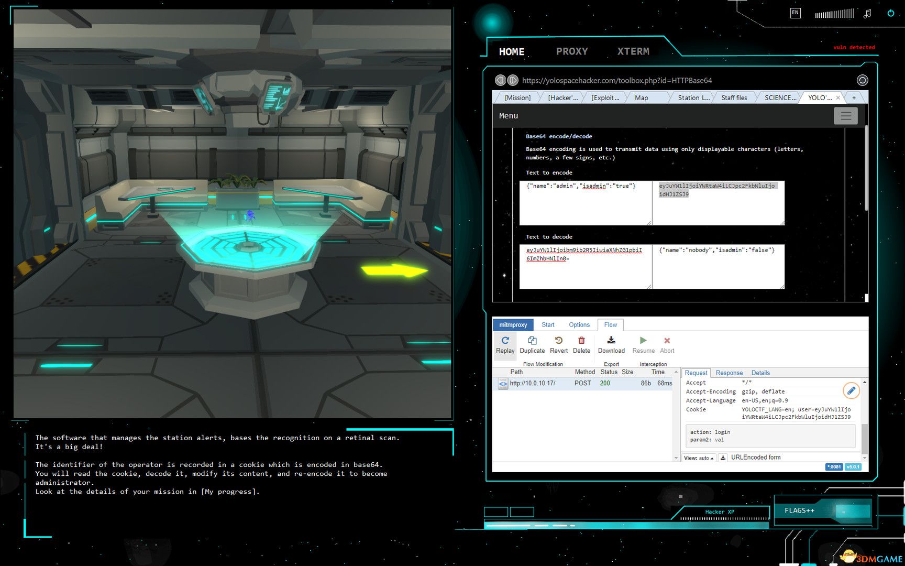The height and width of the screenshot is (566, 905).
Task: Toggle the EN language selector
Action: (795, 13)
